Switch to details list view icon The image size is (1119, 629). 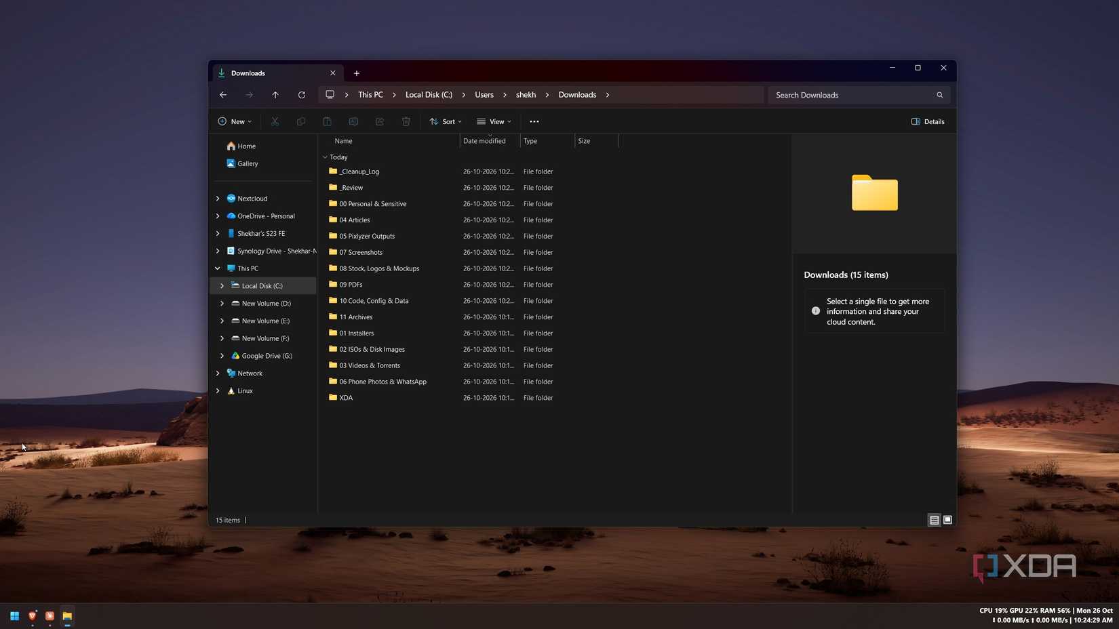point(935,520)
